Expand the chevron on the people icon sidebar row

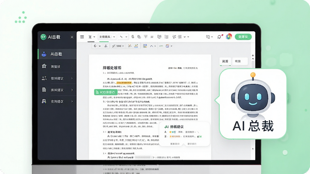[72, 78]
